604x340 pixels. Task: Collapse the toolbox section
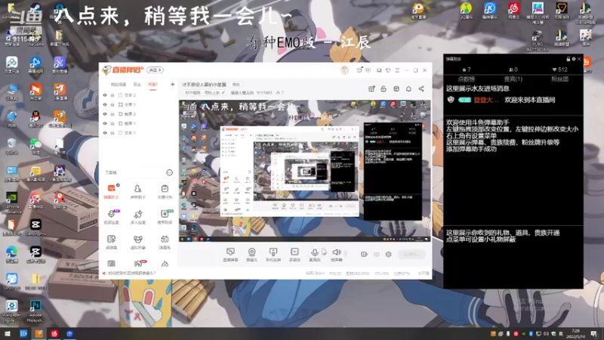point(169,172)
